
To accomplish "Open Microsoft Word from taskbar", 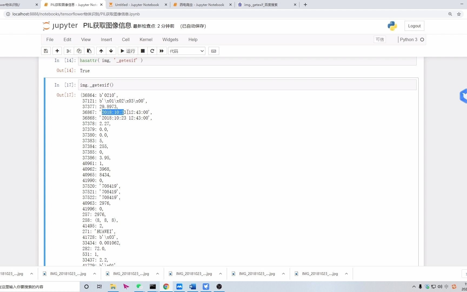I will pos(192,287).
